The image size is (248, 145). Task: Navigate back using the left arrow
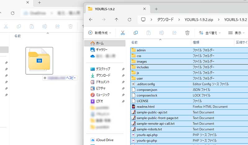(x=91, y=20)
